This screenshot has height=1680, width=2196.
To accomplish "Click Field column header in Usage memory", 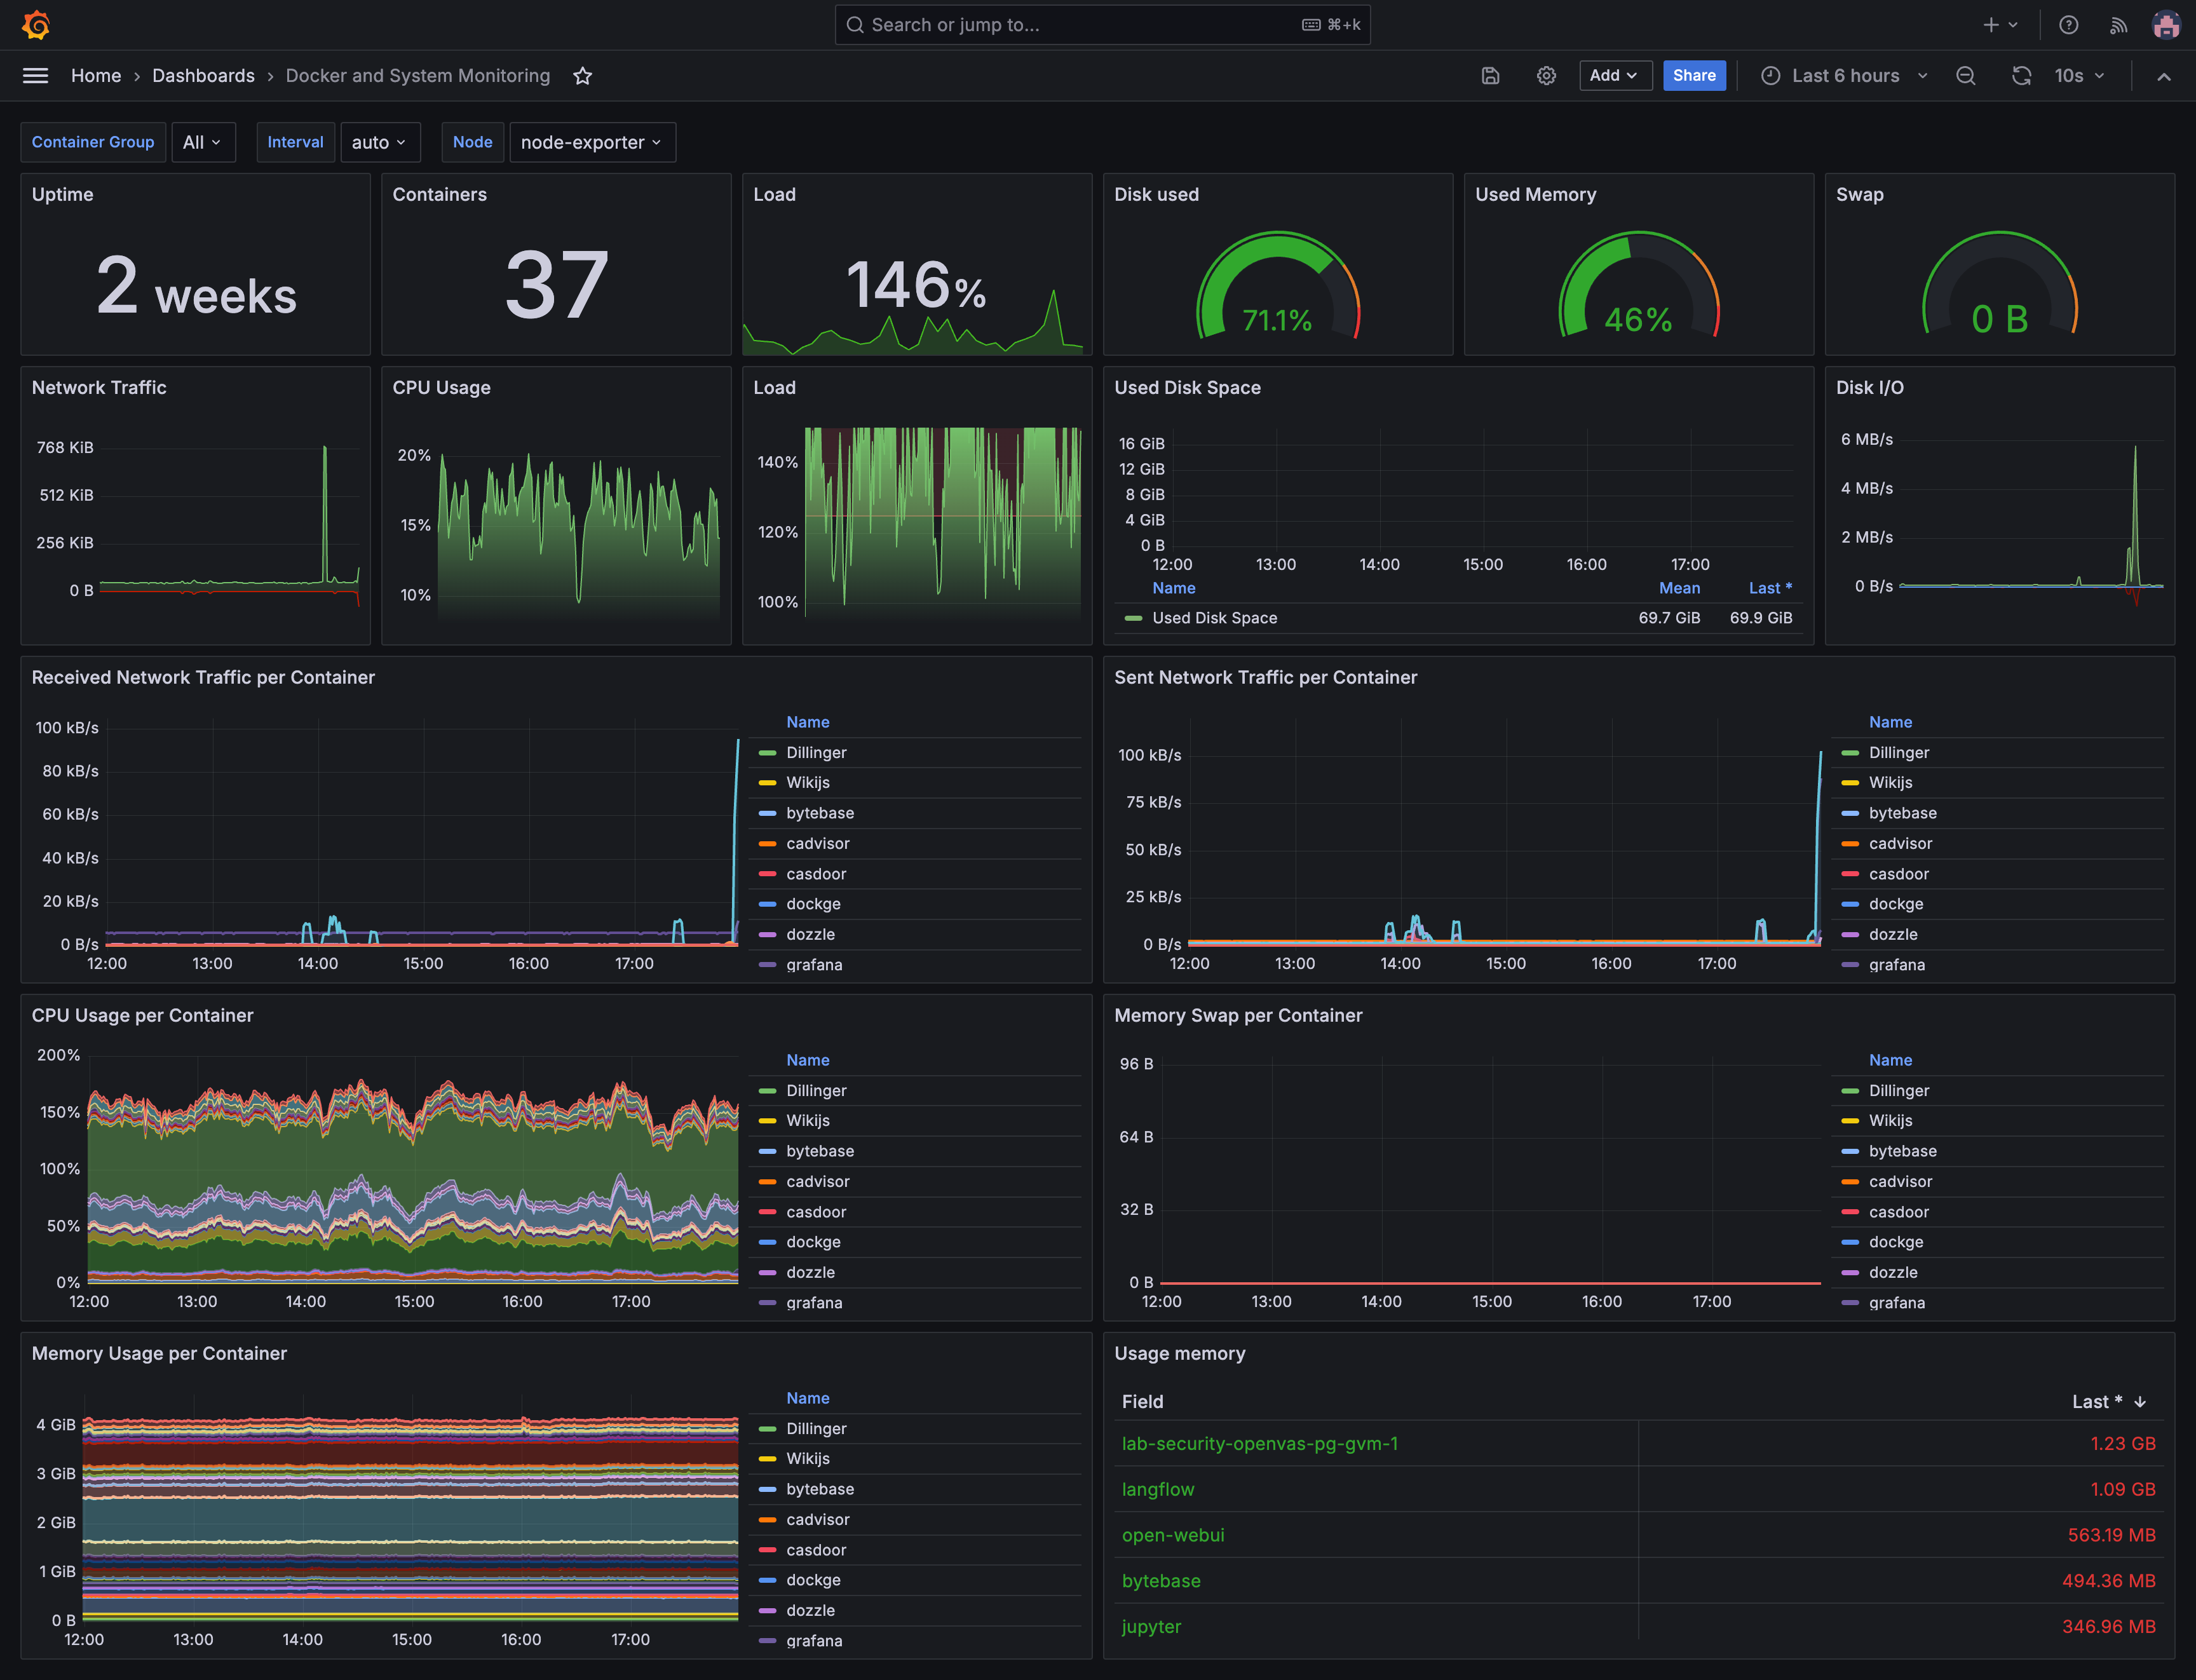I will 1142,1402.
